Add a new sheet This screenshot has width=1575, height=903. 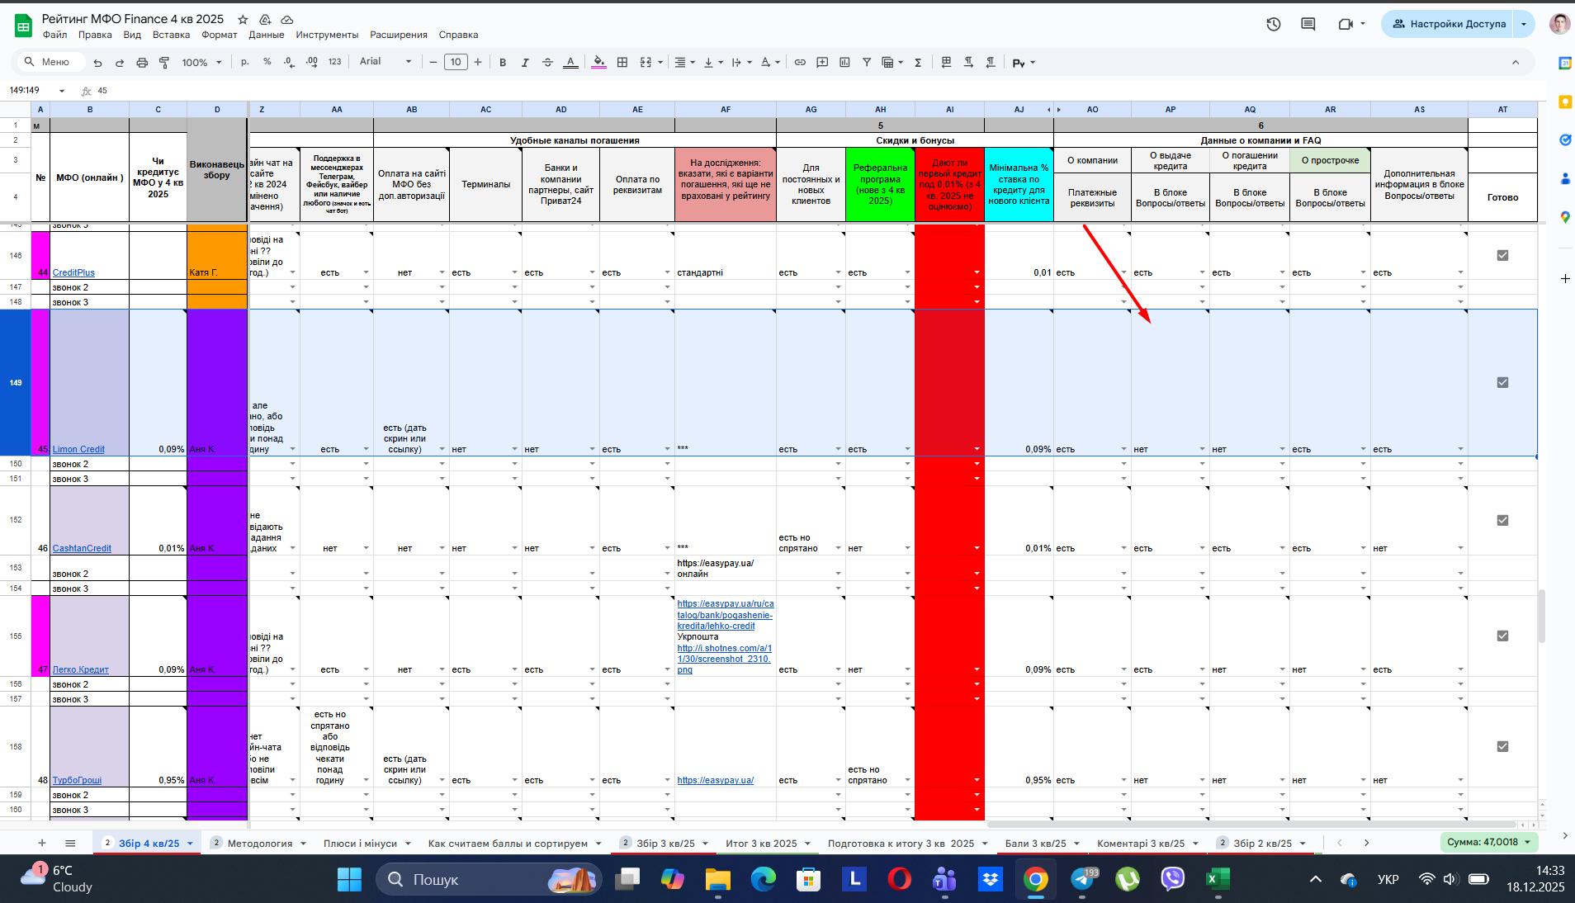(42, 843)
